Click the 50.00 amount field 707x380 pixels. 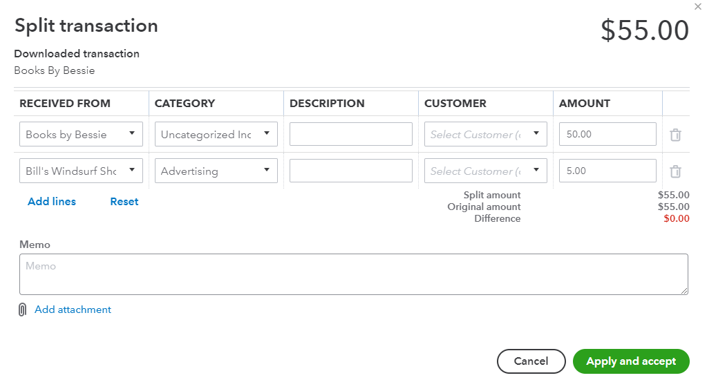pos(607,134)
